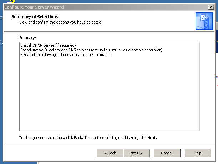Click the Configure Your Server Wizard title bar
The height and width of the screenshot is (164, 218).
pos(89,7)
